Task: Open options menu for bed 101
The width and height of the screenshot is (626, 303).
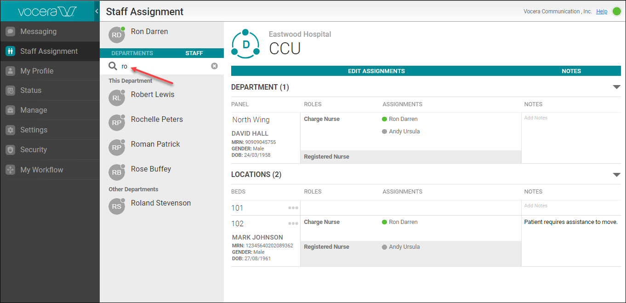Action: pyautogui.click(x=293, y=208)
